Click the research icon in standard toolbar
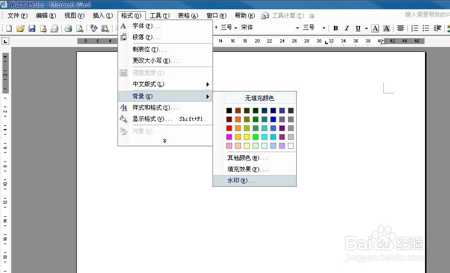450x273 pixels. point(105,28)
